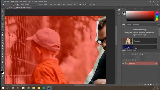The image size is (160, 90).
Task: Open the search magnifier at top right
Action: tap(150, 4)
